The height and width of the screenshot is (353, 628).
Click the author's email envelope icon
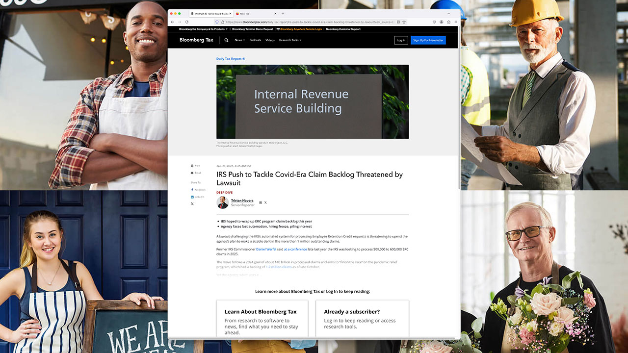click(261, 202)
